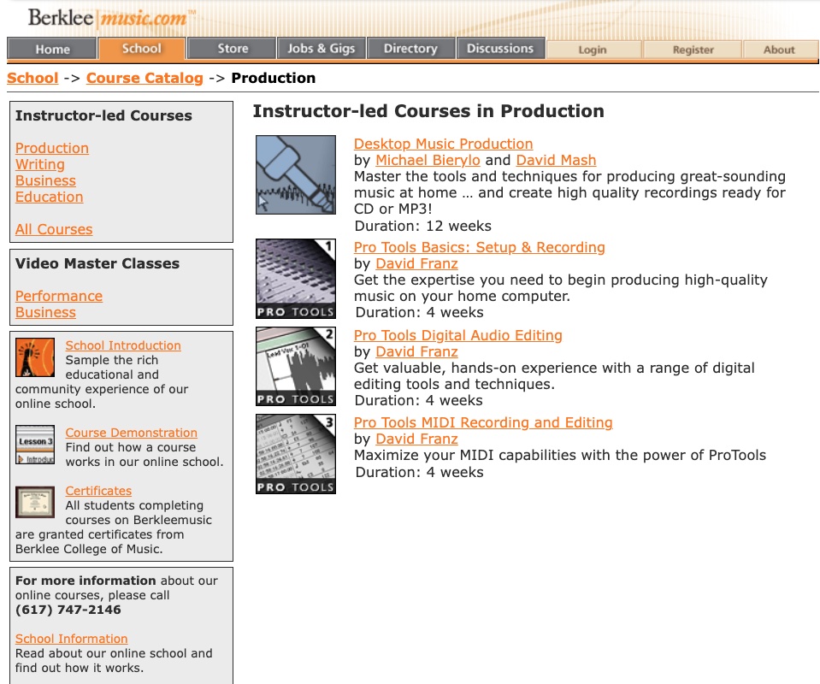The height and width of the screenshot is (684, 820).
Task: Open Business under Video Master Classes
Action: click(x=45, y=312)
